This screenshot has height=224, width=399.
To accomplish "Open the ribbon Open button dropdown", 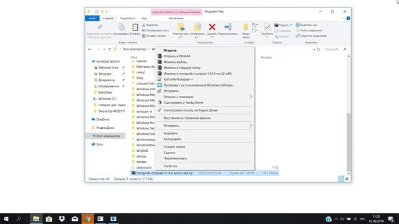I will click(291, 25).
